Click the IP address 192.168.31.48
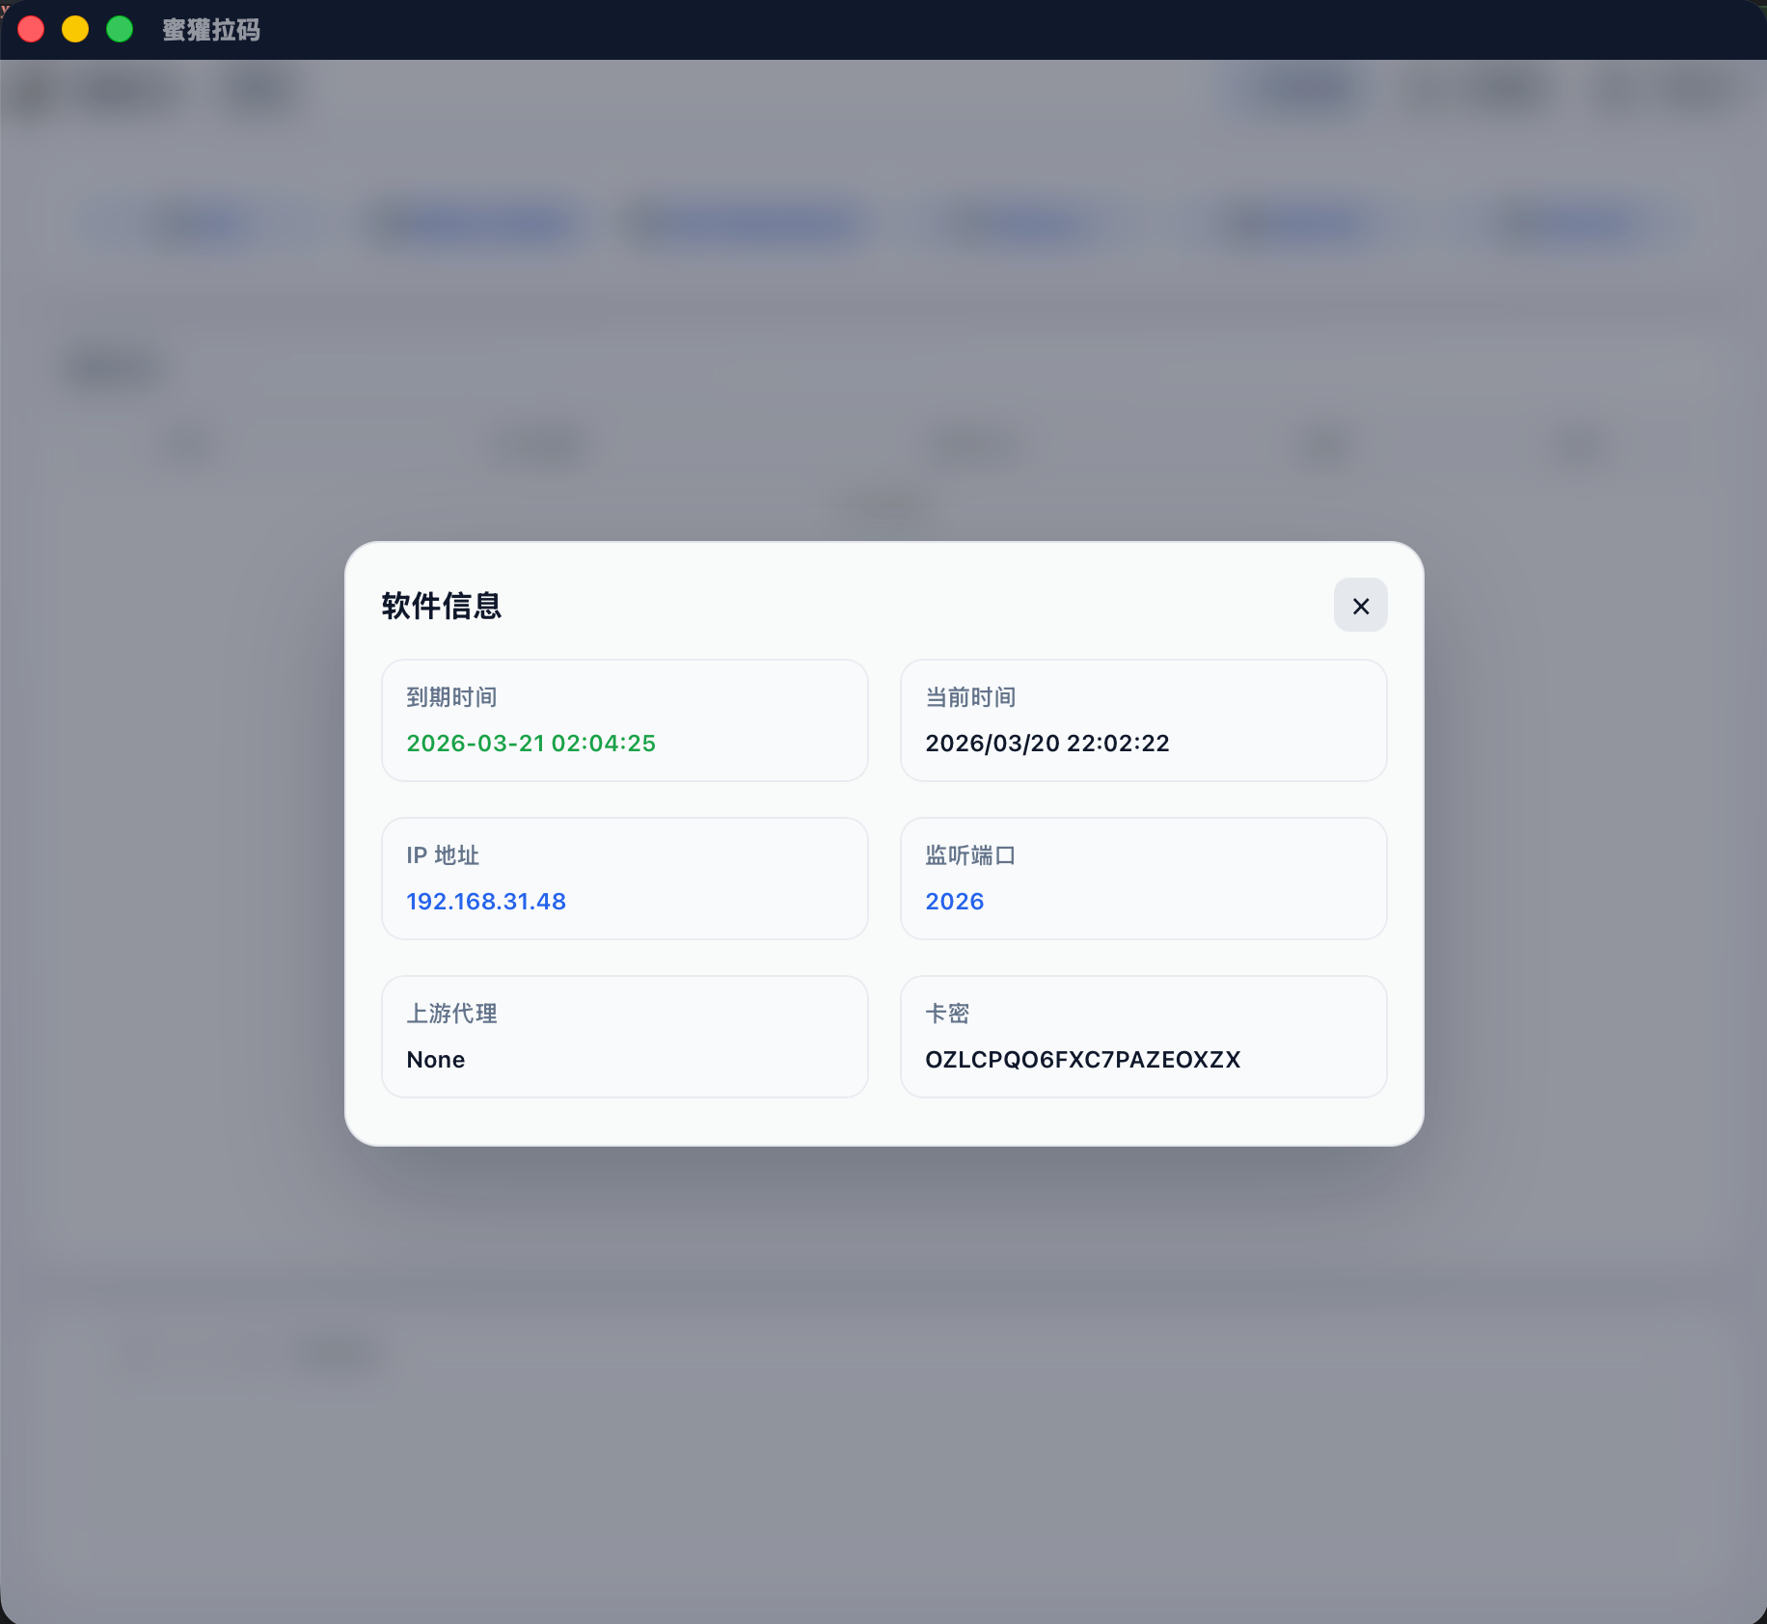The width and height of the screenshot is (1767, 1624). click(486, 901)
